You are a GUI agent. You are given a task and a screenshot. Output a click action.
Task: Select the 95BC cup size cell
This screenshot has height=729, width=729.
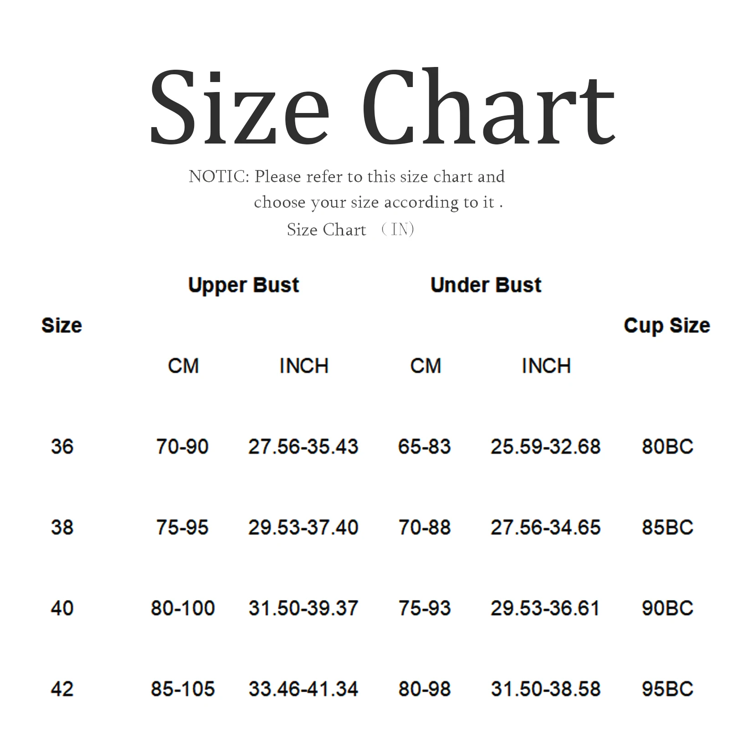tap(667, 688)
